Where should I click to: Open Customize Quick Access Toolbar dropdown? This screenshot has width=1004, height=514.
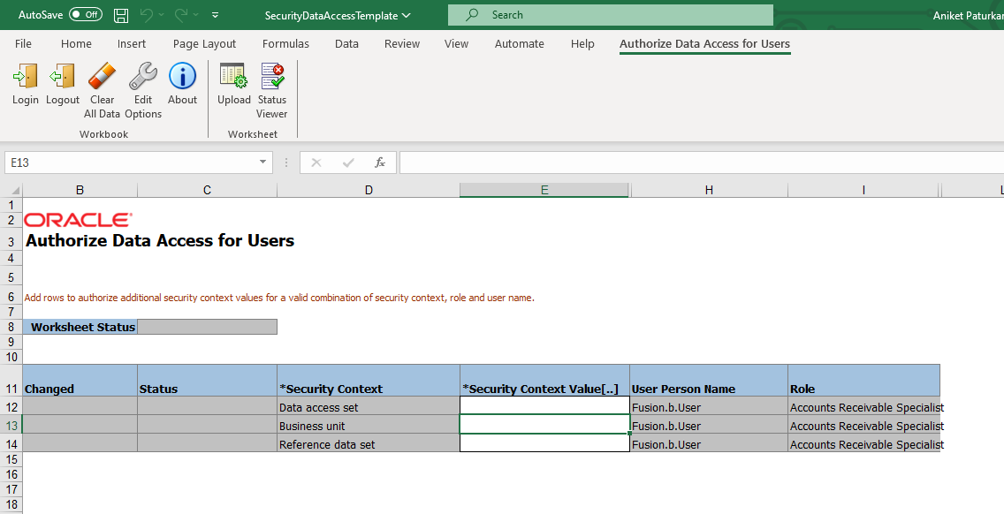tap(215, 15)
